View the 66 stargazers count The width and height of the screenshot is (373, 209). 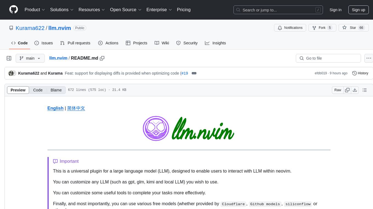[361, 28]
